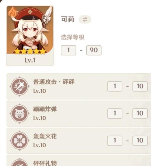Select the 砰砰礼物 passive talent icon
The width and height of the screenshot is (151, 166).
click(20, 162)
